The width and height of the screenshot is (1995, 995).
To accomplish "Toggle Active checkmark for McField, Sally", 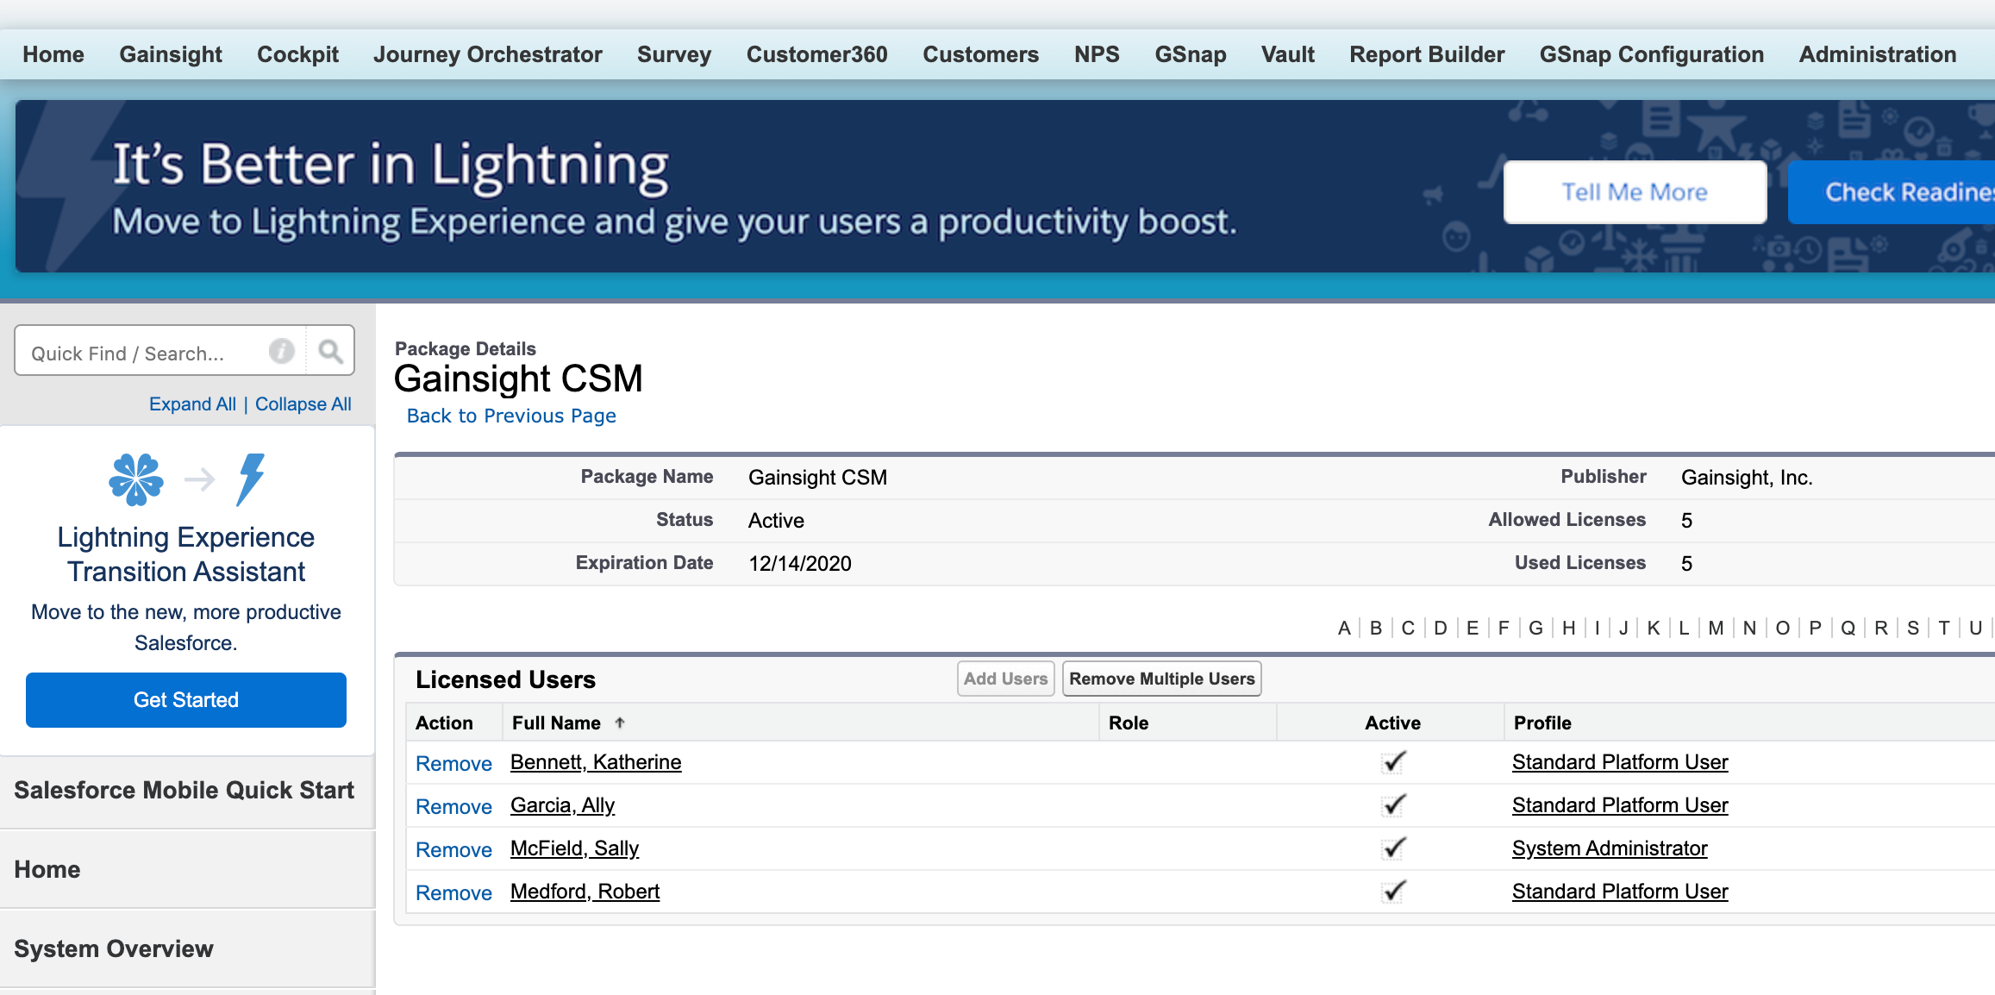I will (x=1393, y=848).
